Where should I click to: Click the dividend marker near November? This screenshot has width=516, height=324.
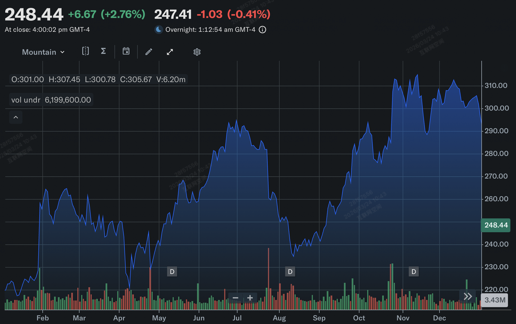point(414,272)
